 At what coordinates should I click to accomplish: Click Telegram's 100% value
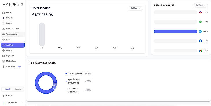(x=206, y=31)
